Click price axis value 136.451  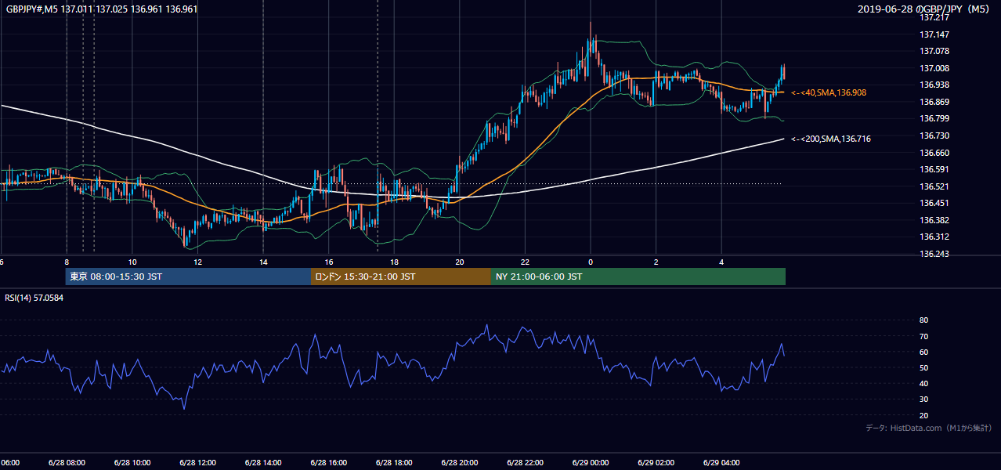click(934, 203)
